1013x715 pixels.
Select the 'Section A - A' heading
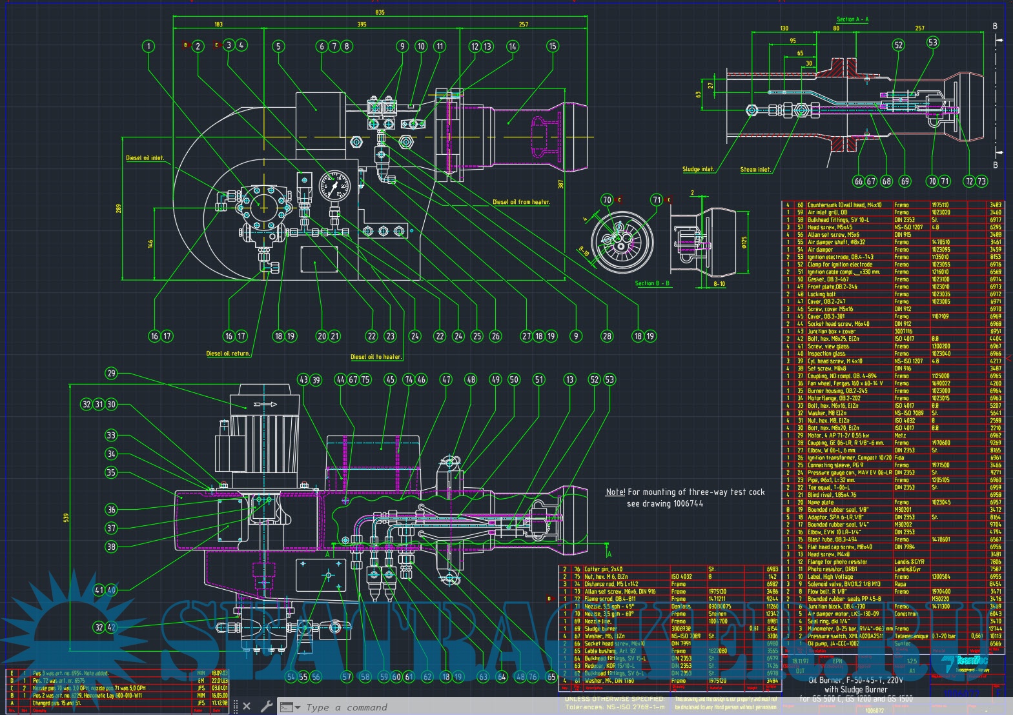(x=852, y=19)
